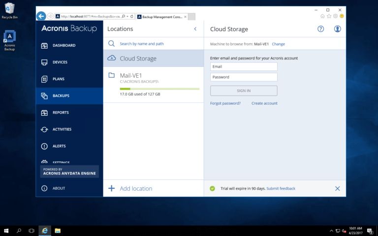The width and height of the screenshot is (378, 236).
Task: Open the user account profile icon
Action: 338,29
